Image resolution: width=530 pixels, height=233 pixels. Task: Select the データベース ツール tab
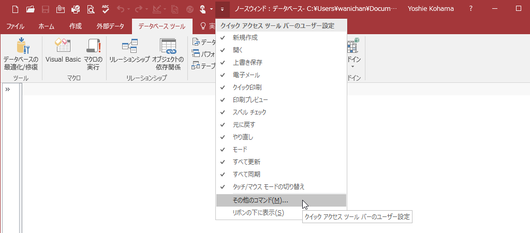tap(162, 26)
